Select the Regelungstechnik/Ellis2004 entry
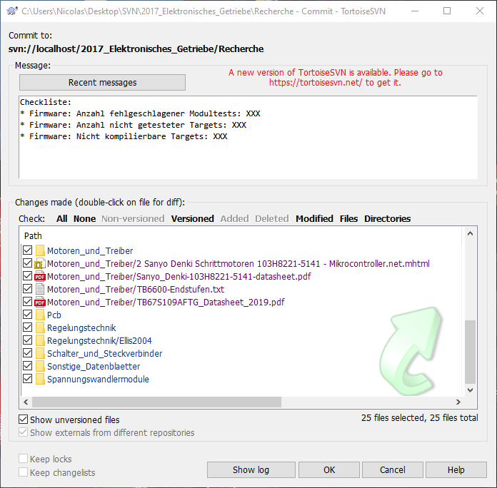The height and width of the screenshot is (488, 497). (x=99, y=340)
